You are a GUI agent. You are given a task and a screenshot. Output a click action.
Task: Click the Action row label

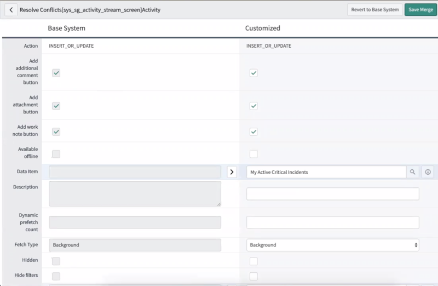(31, 46)
